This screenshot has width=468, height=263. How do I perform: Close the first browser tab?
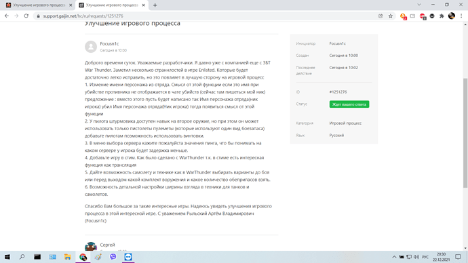(x=71, y=5)
